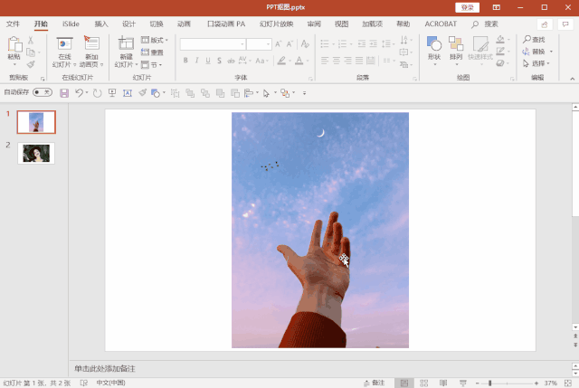Click the 新建幻灯片 new slide icon
579x388 pixels.
[x=126, y=43]
